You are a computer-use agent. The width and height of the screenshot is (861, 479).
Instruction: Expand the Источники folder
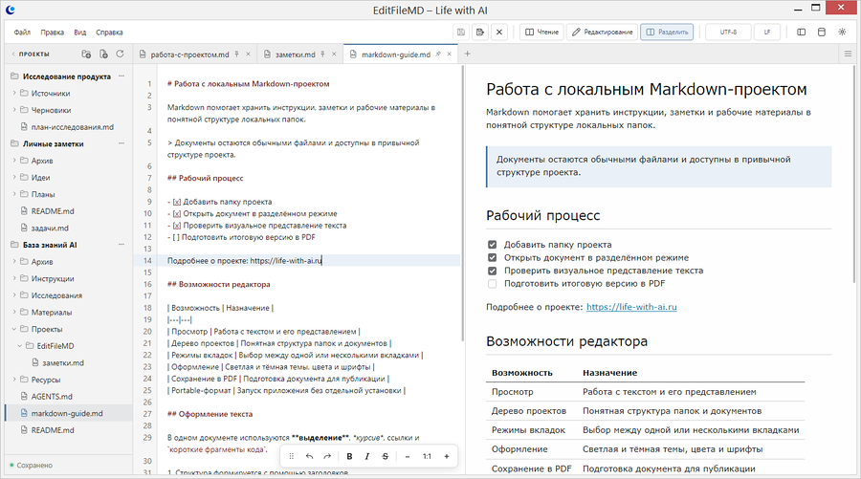pos(14,94)
